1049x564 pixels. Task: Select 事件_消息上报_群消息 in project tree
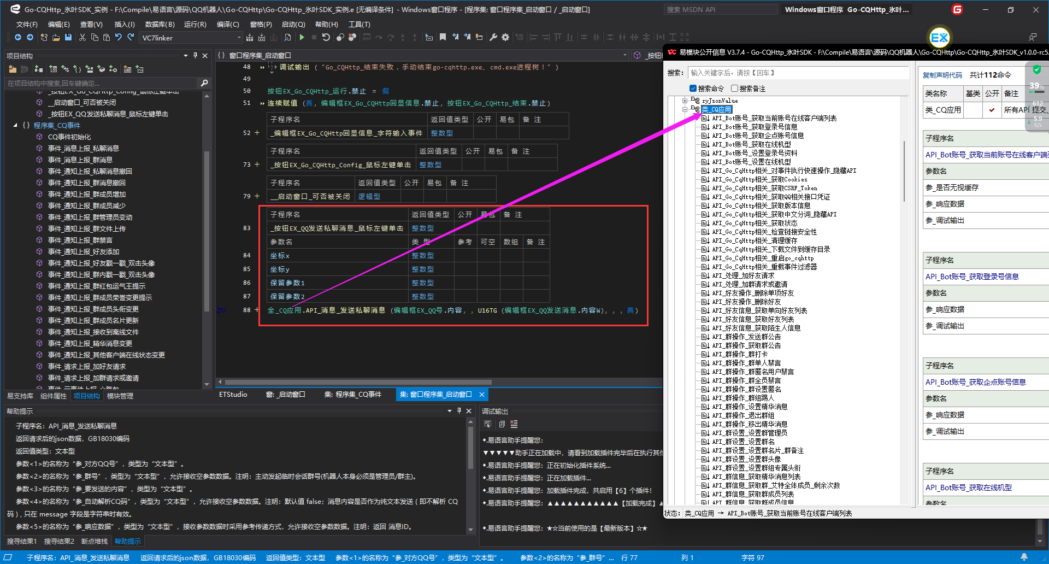pyautogui.click(x=80, y=160)
